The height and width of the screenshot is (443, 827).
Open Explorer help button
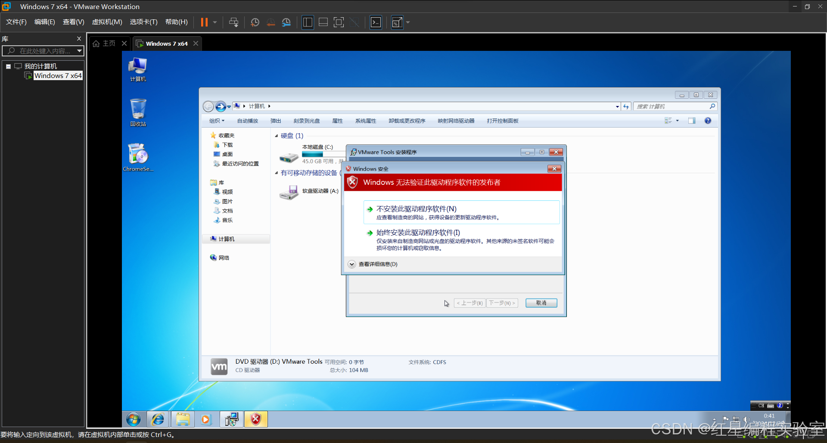coord(708,121)
